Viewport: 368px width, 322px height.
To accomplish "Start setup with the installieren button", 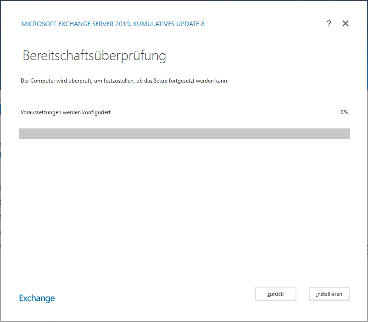I will coord(329,294).
